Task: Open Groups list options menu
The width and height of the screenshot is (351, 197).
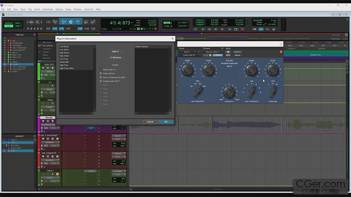Action: 34,136
